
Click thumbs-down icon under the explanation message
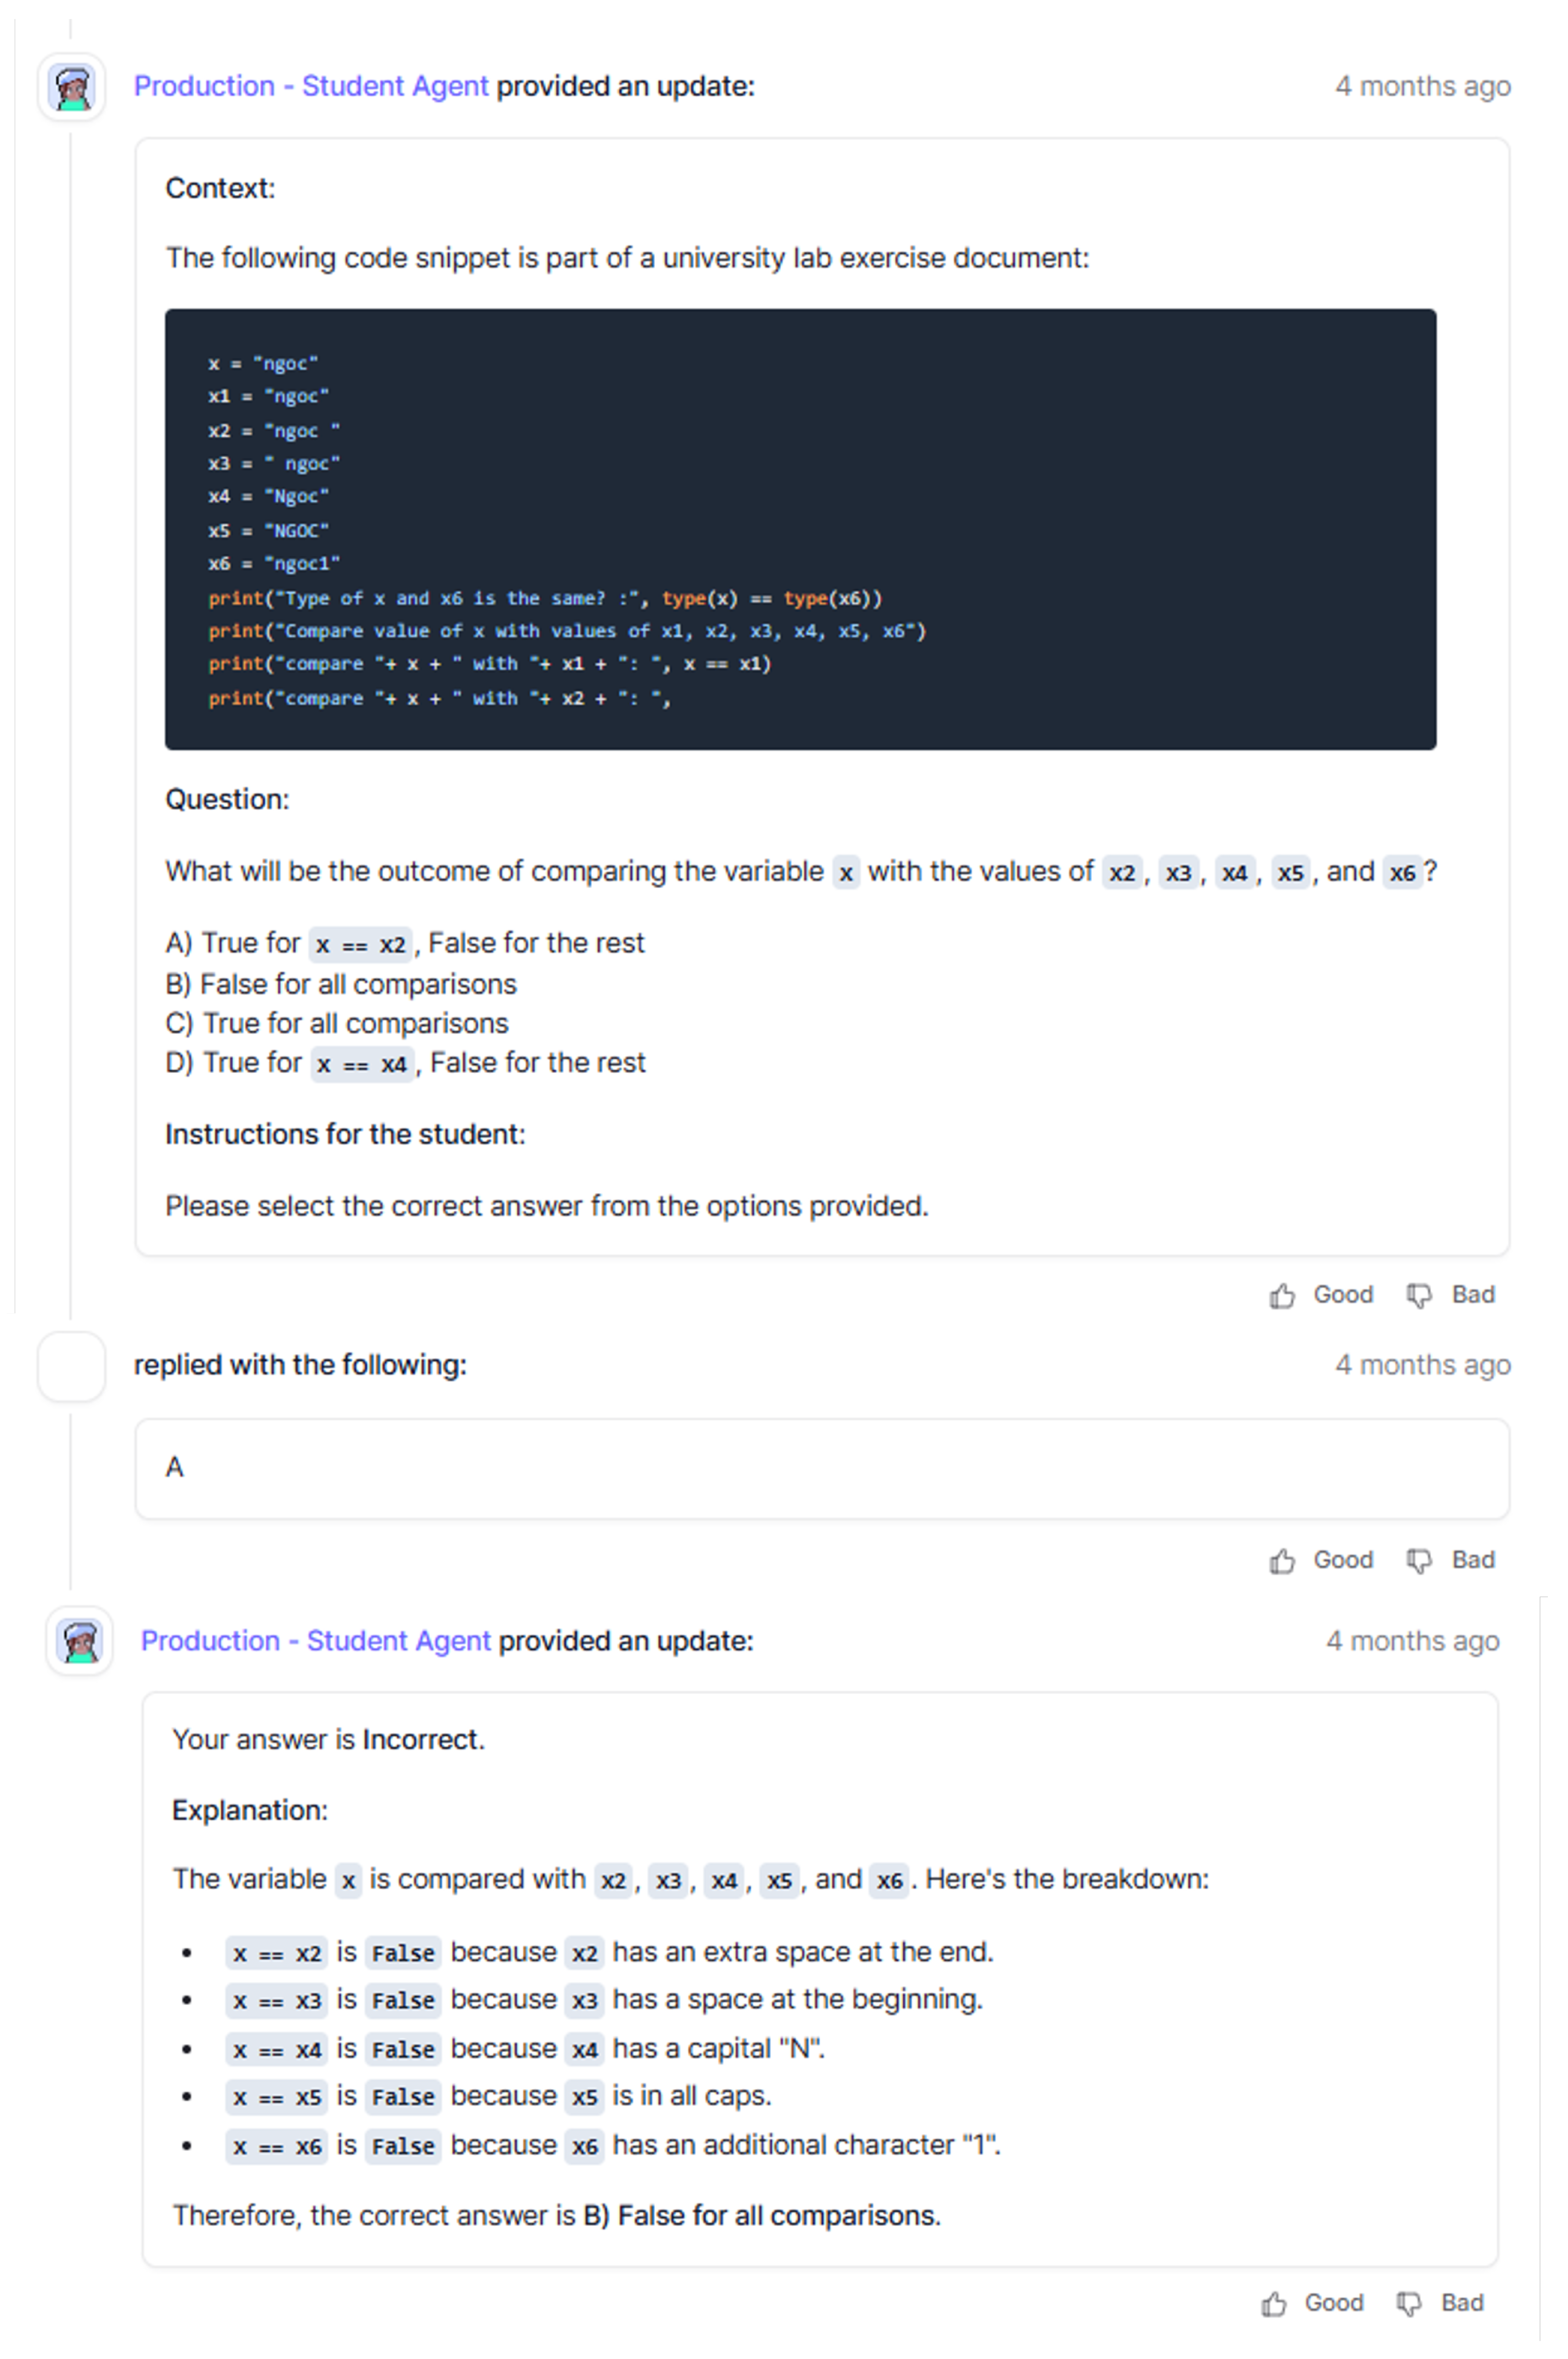pyautogui.click(x=1409, y=2304)
